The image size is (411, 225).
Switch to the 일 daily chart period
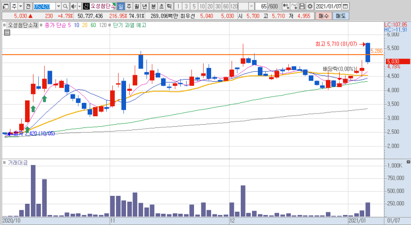(121, 6)
